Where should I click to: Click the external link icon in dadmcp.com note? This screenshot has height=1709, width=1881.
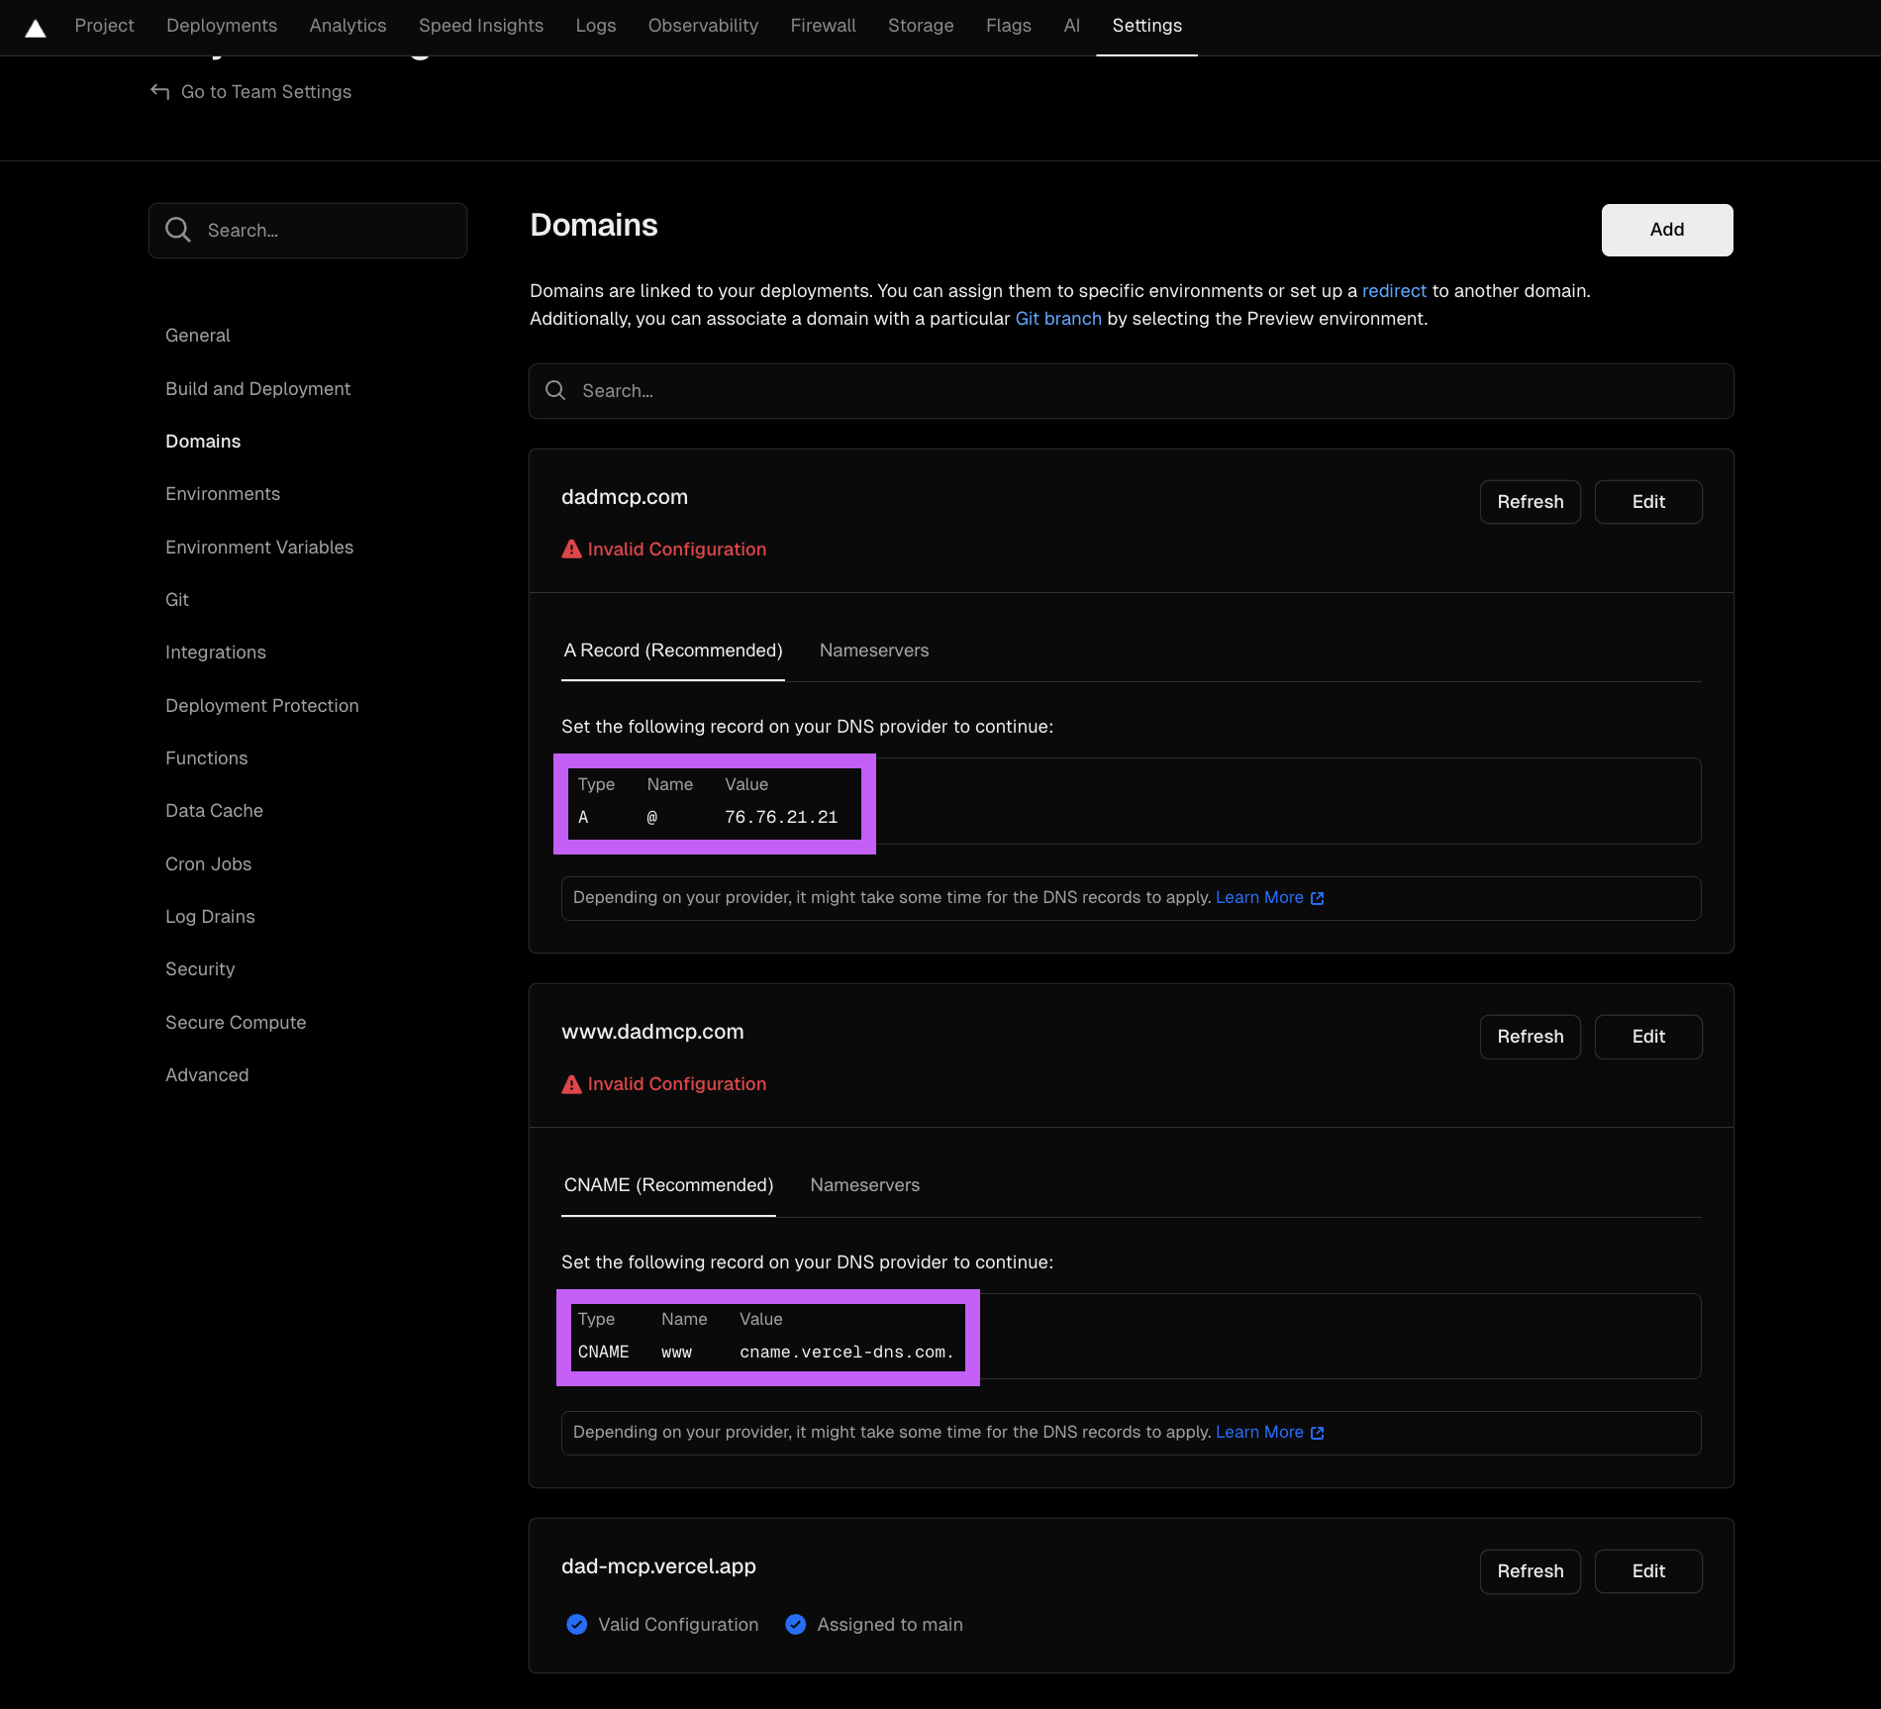(1318, 898)
